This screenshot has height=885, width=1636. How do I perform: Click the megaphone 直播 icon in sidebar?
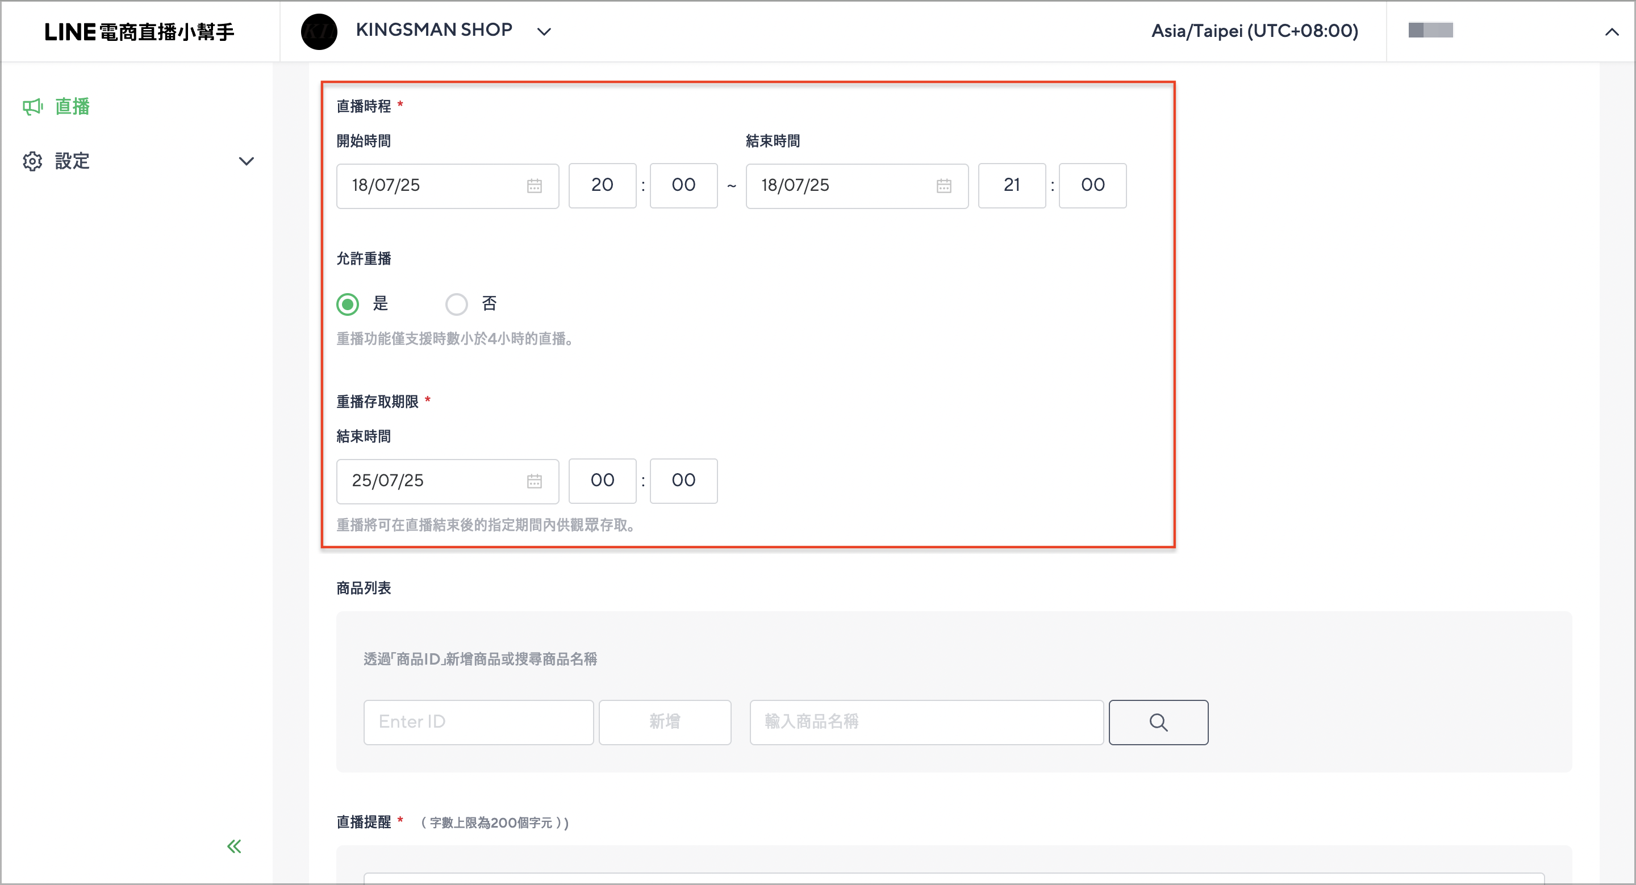tap(33, 107)
